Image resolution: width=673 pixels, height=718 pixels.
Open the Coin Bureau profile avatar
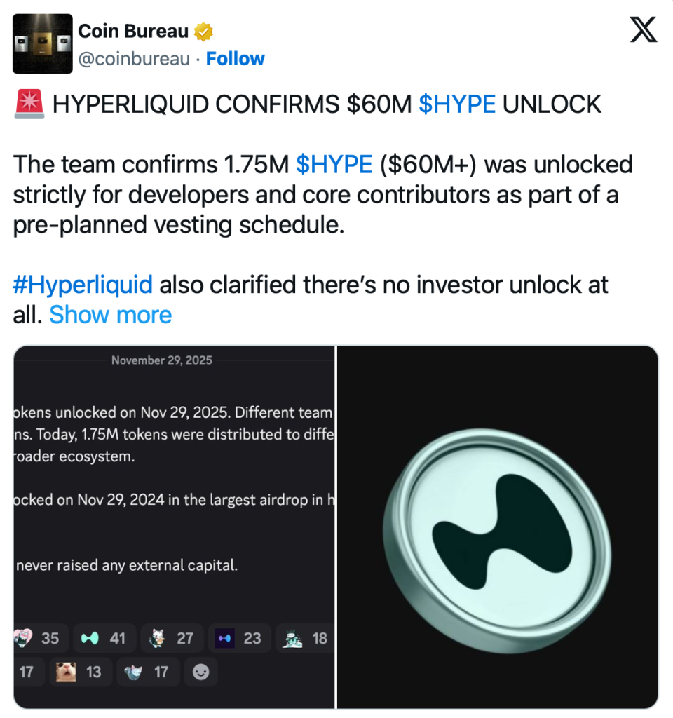tap(43, 43)
